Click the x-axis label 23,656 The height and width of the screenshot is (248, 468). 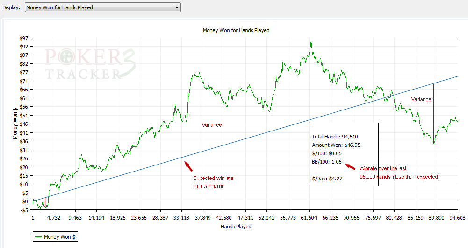139,218
